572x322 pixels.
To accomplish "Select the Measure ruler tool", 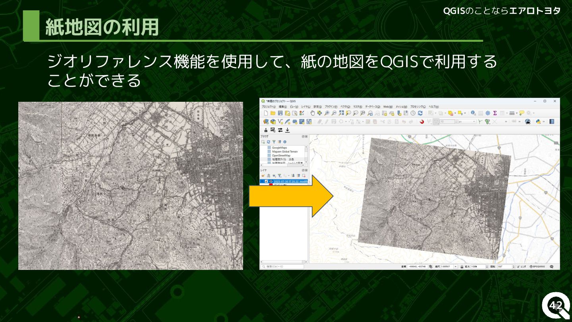I will (x=512, y=113).
